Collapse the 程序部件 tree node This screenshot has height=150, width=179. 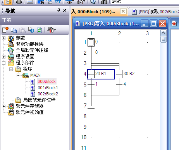click(3, 63)
